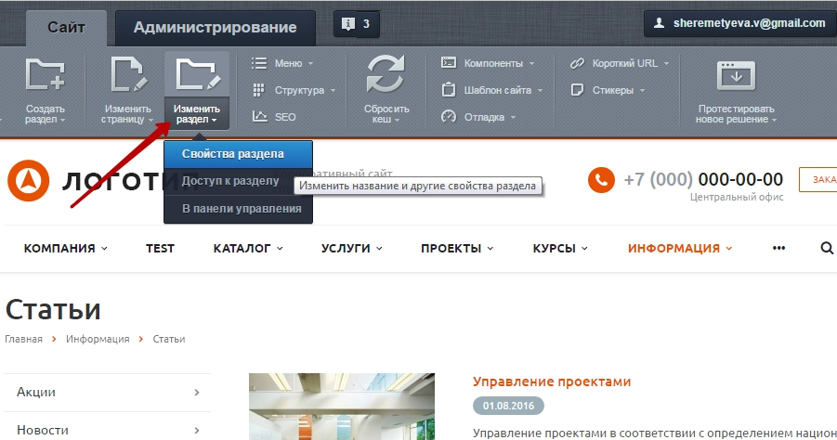Open the Управление проектами article link
837x440 pixels.
[552, 382]
